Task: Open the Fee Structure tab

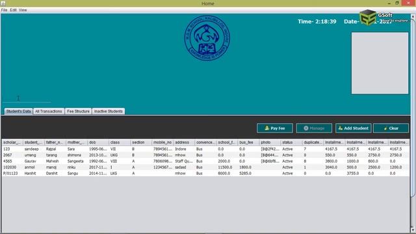Action: [x=78, y=111]
